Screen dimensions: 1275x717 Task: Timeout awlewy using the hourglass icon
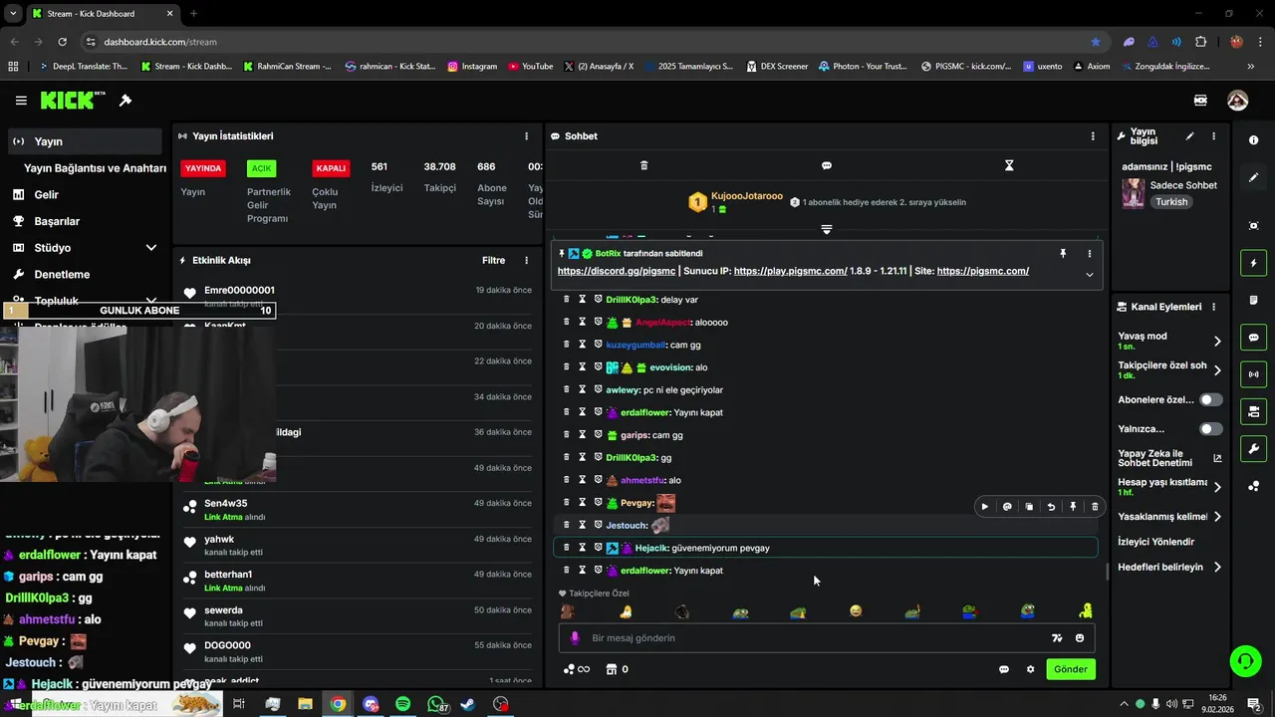point(583,389)
